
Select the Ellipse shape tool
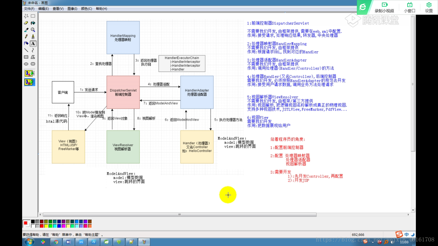(x=26, y=64)
